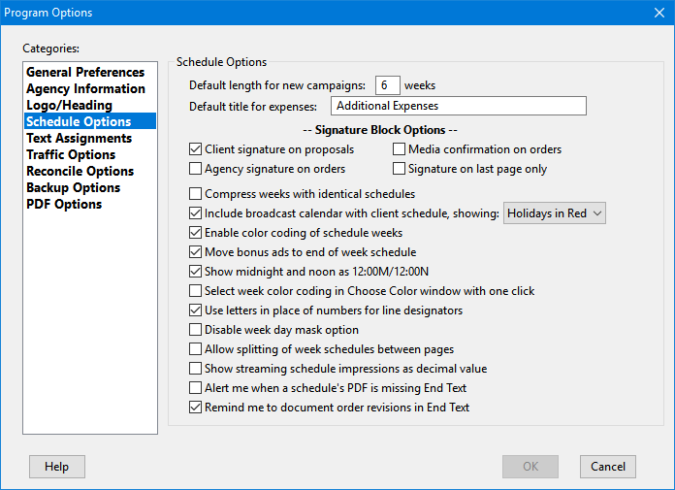
Task: Click the default campaign length weeks field
Action: coord(387,85)
